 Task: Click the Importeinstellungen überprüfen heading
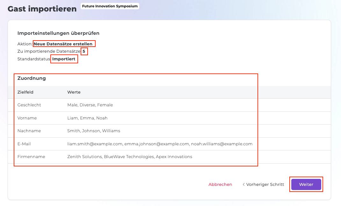point(58,33)
